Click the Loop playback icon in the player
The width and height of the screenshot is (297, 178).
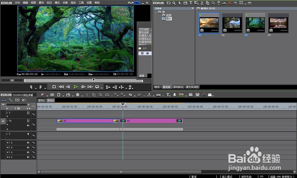(97, 87)
